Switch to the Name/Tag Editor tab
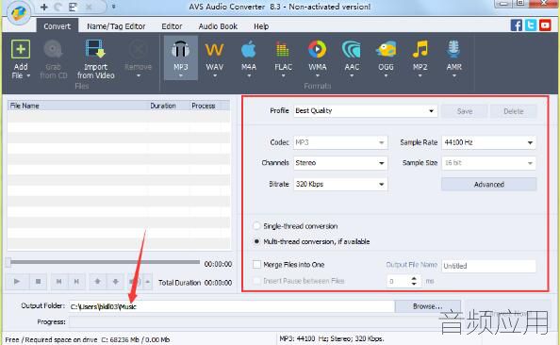Screen dimensions: 560x345 [116, 26]
